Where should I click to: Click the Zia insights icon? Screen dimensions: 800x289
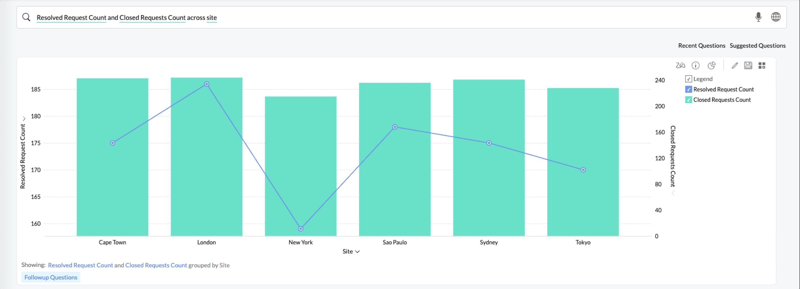coord(680,65)
